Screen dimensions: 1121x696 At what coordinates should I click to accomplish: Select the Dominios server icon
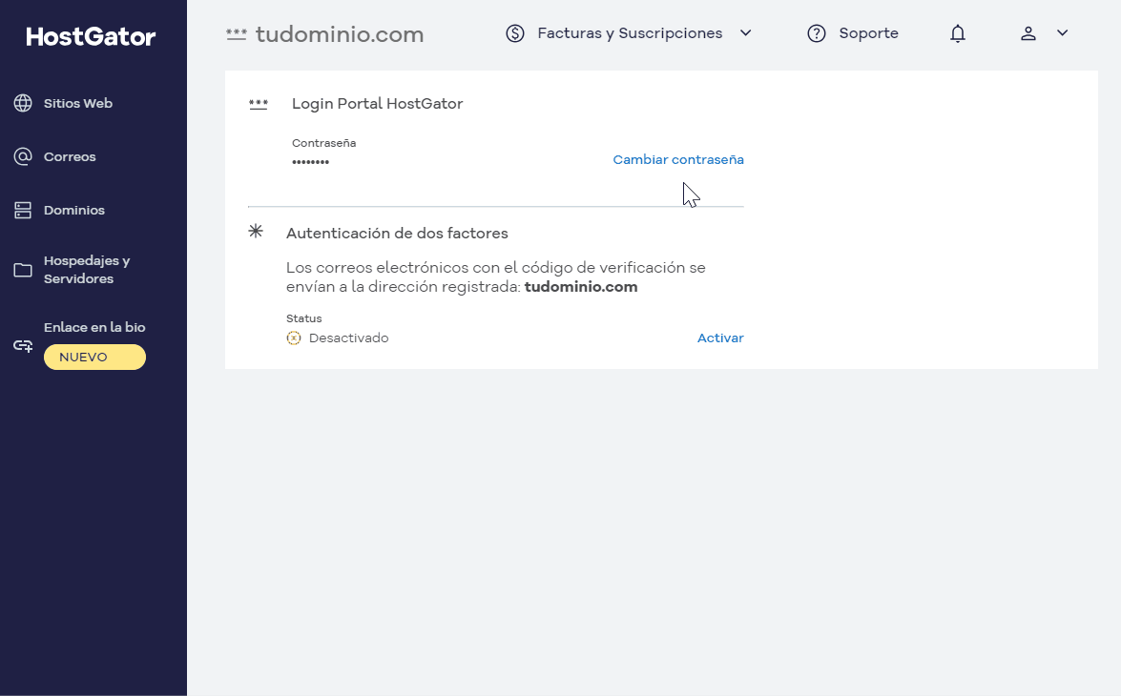click(x=23, y=210)
